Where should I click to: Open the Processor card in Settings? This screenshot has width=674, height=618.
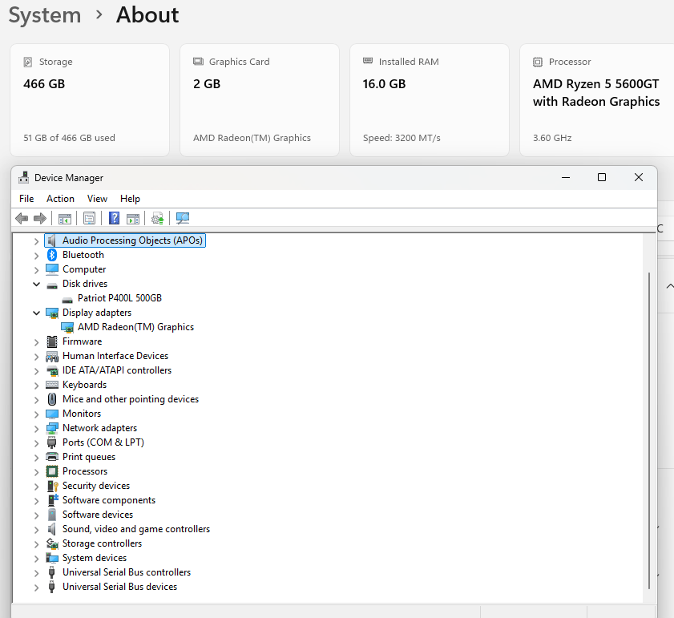pos(596,100)
